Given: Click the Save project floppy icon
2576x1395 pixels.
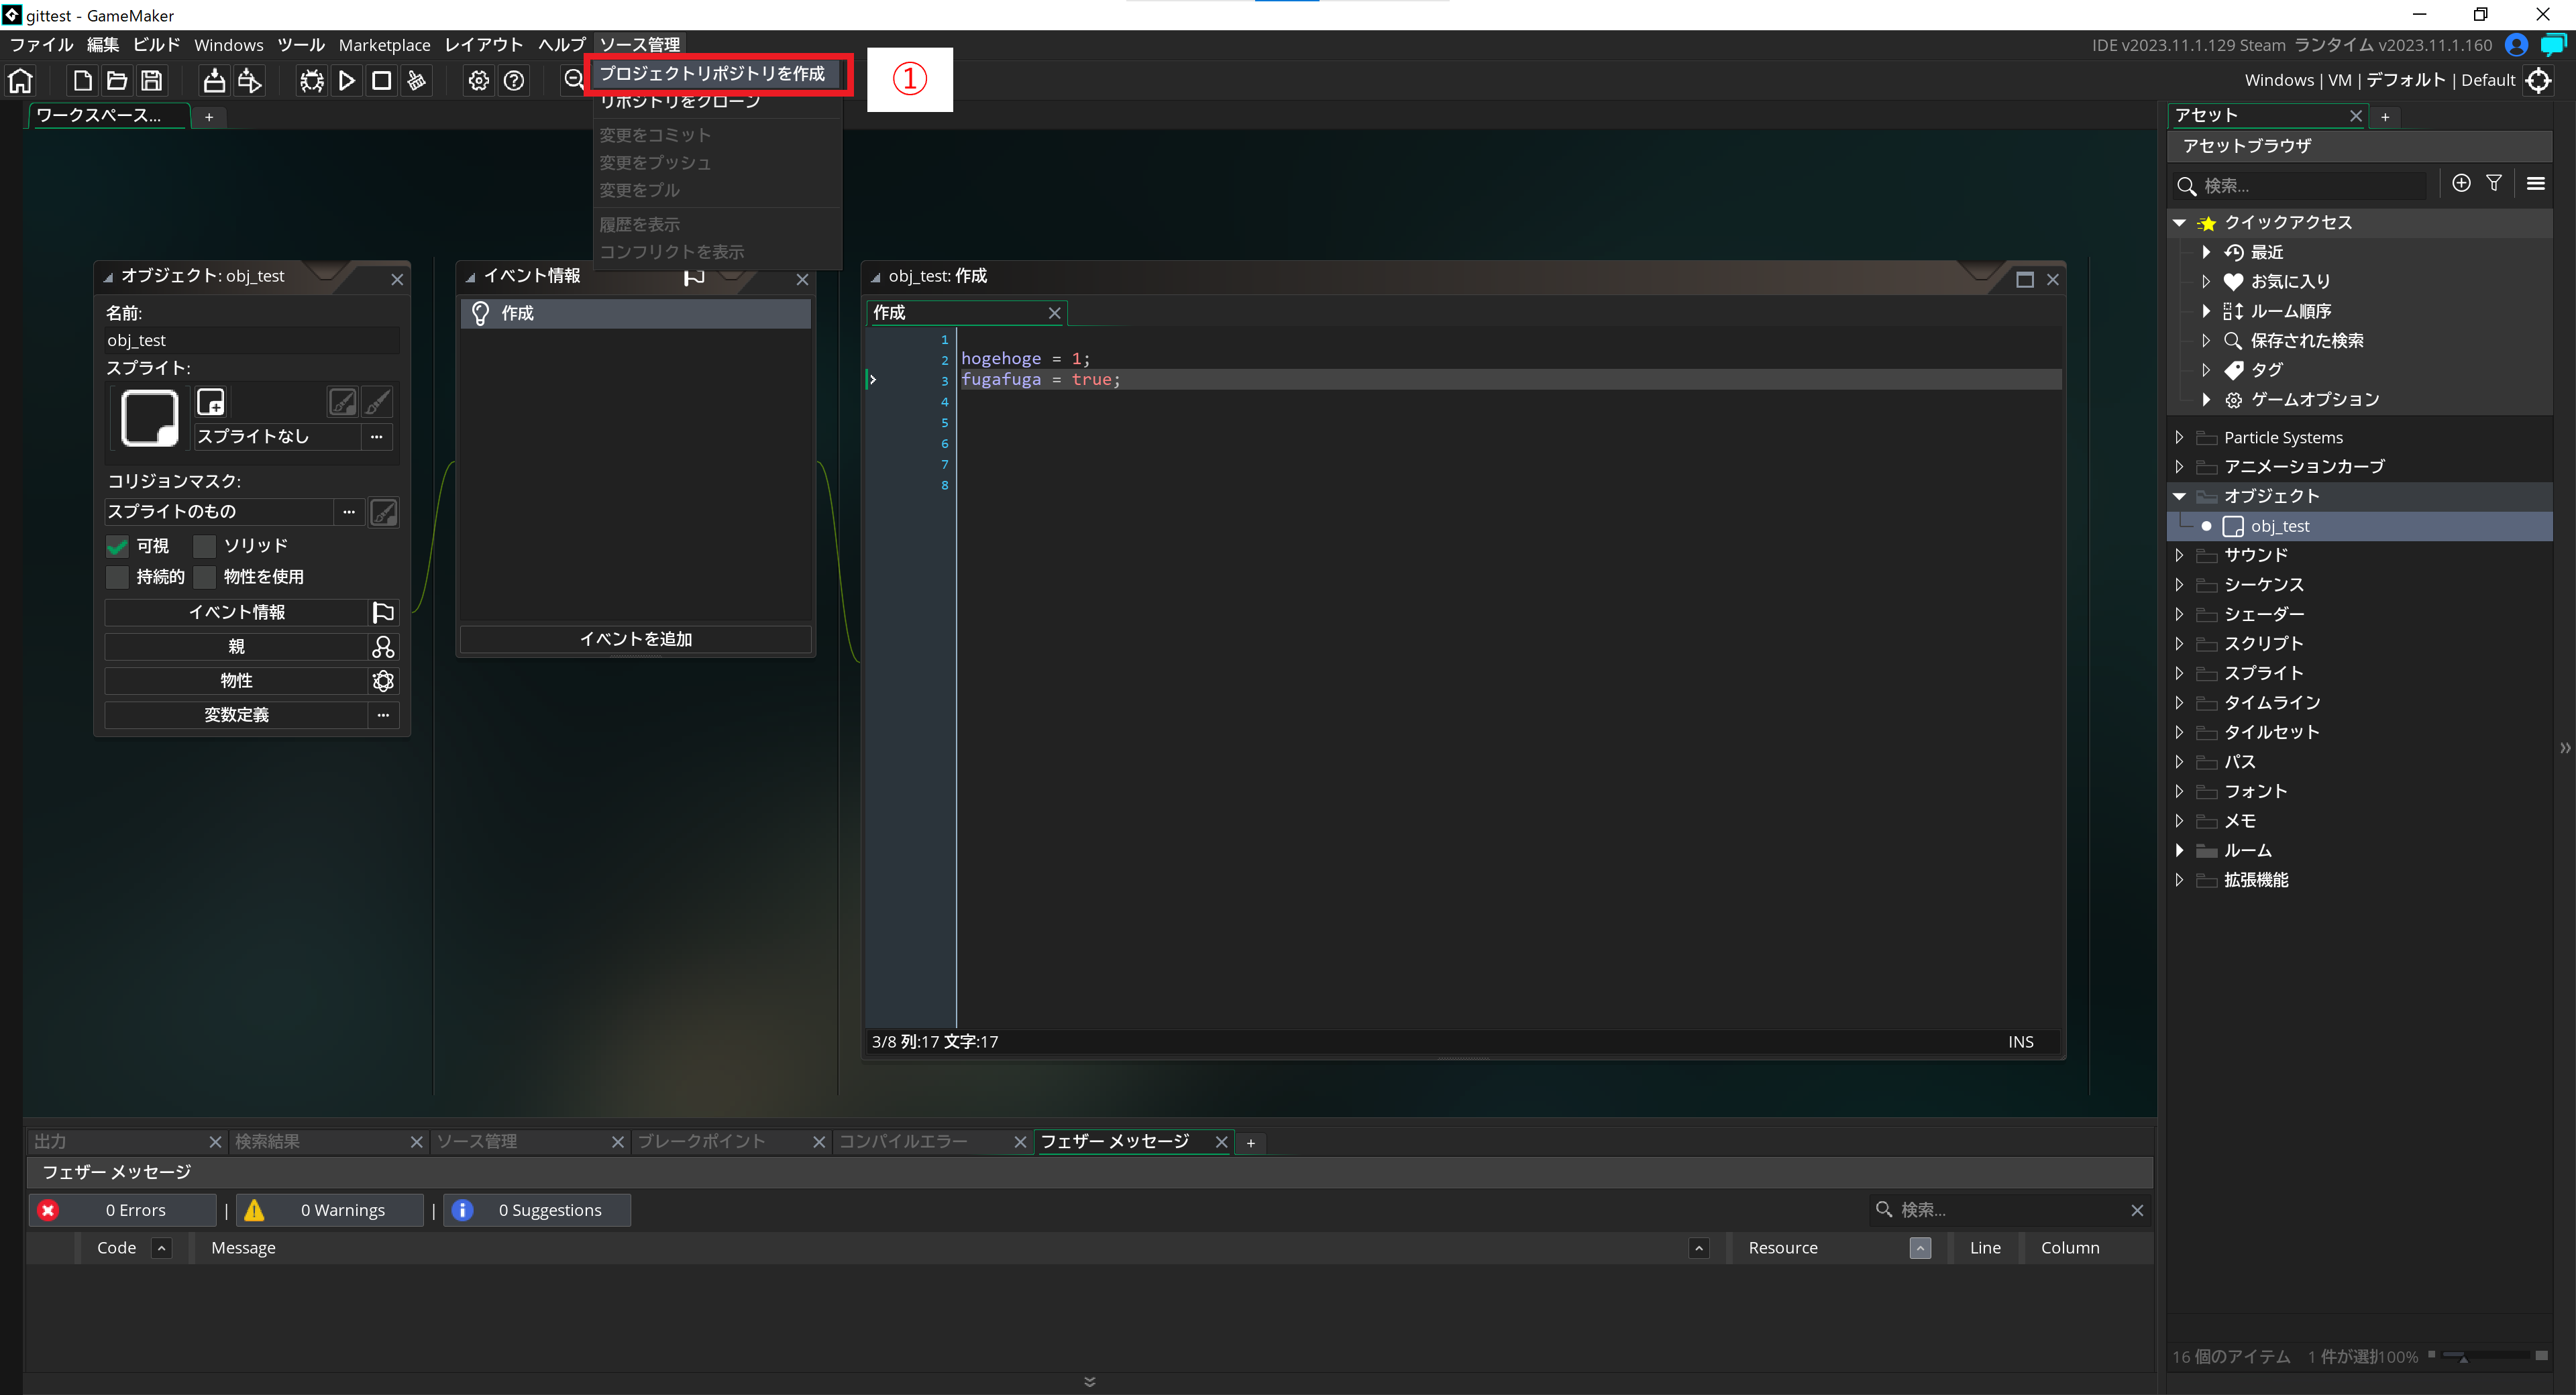Looking at the screenshot, I should (x=152, y=81).
